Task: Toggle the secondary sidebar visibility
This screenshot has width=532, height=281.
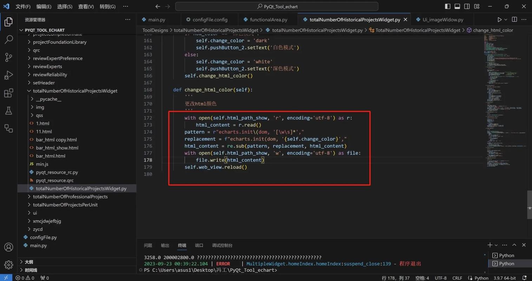Action: point(466,6)
